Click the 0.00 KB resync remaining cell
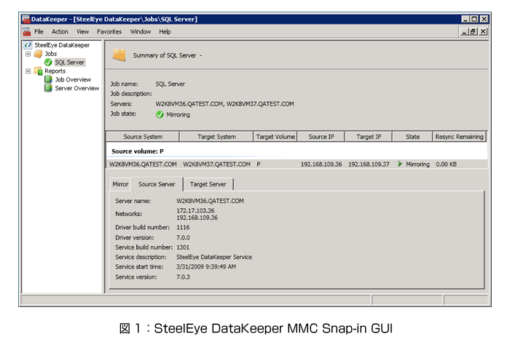This screenshot has height=342, width=510. tap(446, 164)
